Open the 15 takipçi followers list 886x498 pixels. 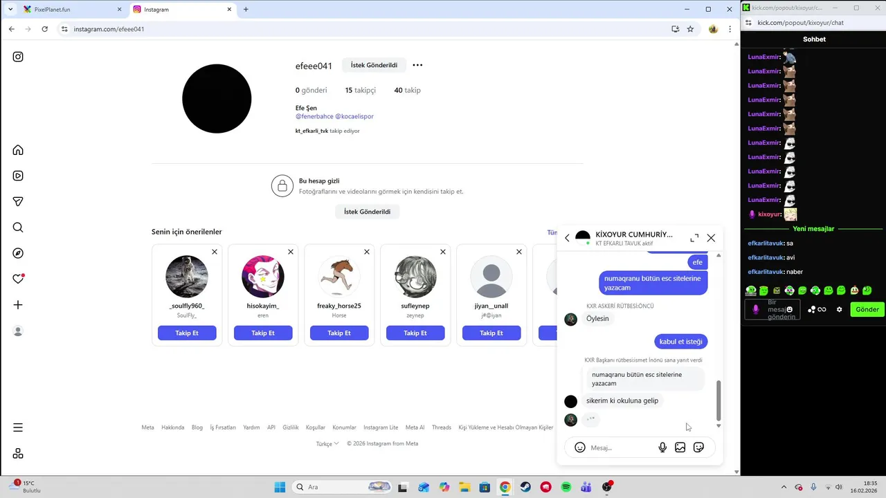click(x=360, y=90)
